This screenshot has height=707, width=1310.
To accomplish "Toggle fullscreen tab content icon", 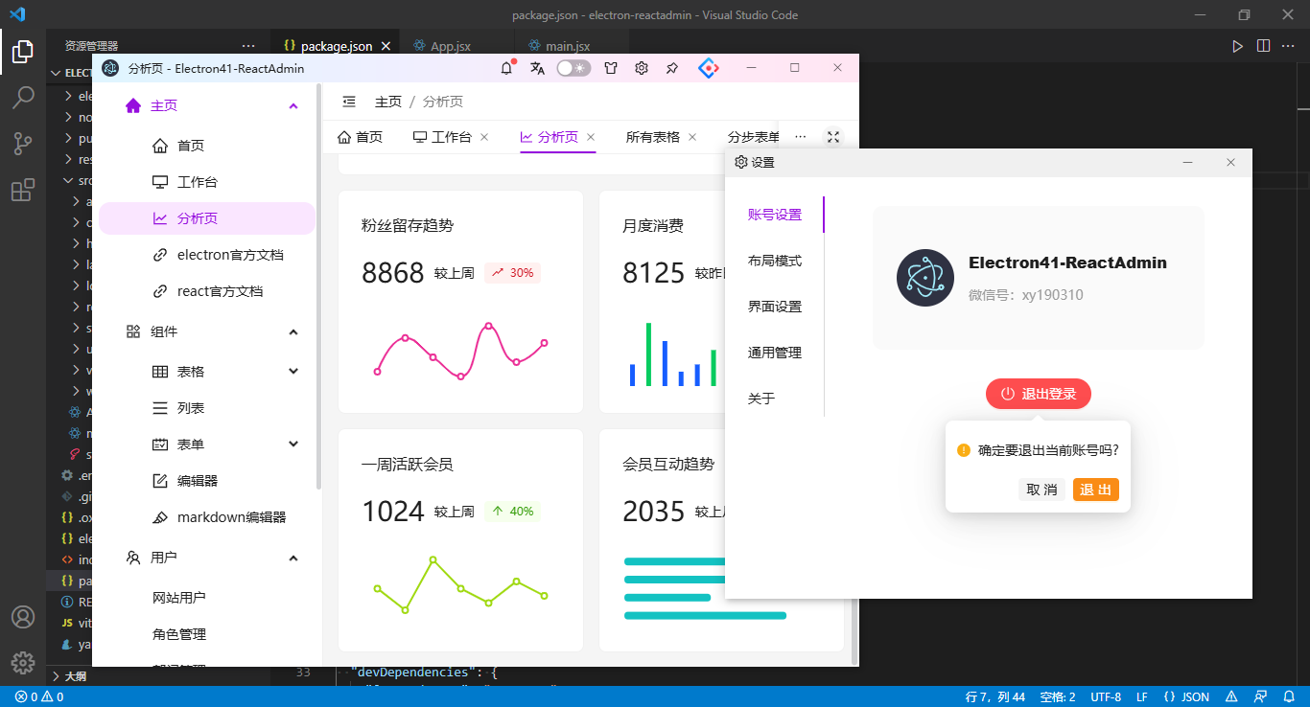I will pyautogui.click(x=833, y=137).
